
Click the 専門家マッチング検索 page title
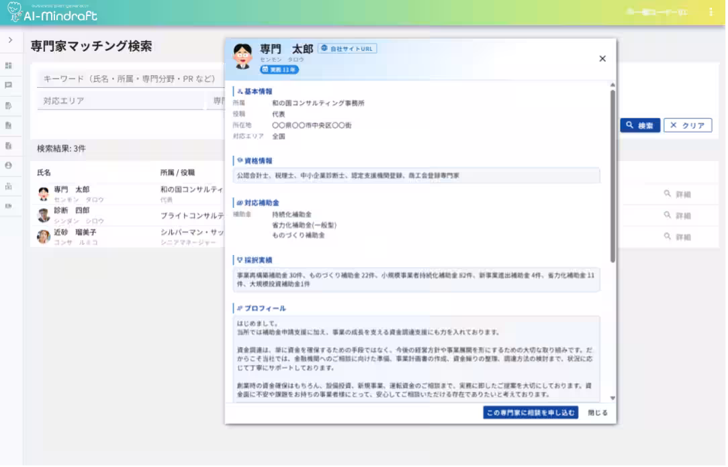click(91, 46)
